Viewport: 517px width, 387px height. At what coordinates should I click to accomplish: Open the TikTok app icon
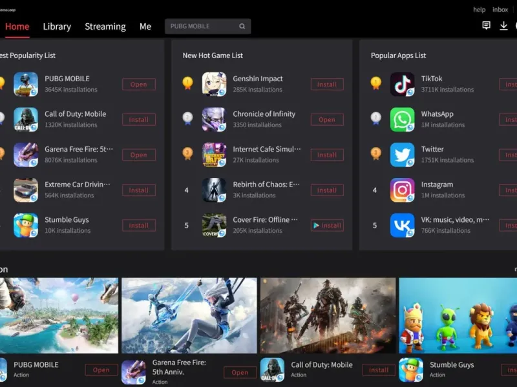[402, 84]
